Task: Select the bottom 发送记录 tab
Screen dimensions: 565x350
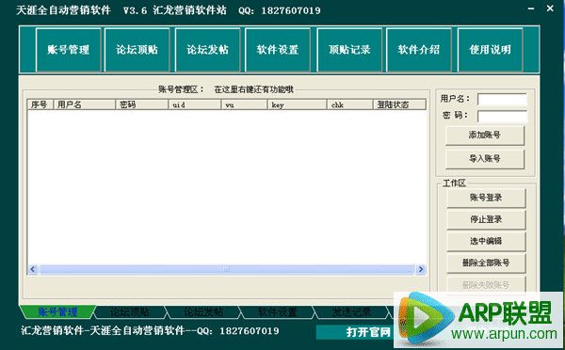Action: tap(351, 312)
